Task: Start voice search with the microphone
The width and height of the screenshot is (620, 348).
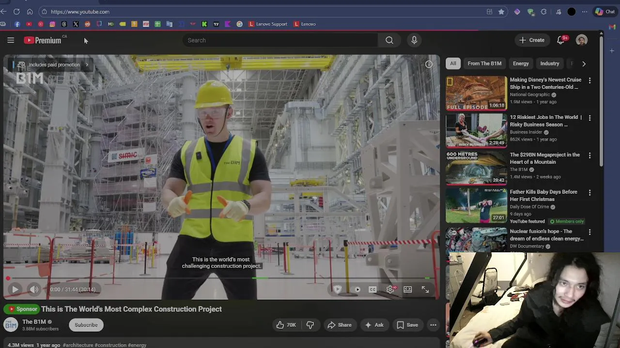Action: click(414, 40)
